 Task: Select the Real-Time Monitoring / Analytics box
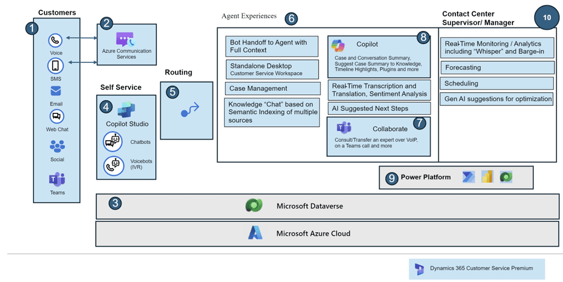(x=497, y=48)
